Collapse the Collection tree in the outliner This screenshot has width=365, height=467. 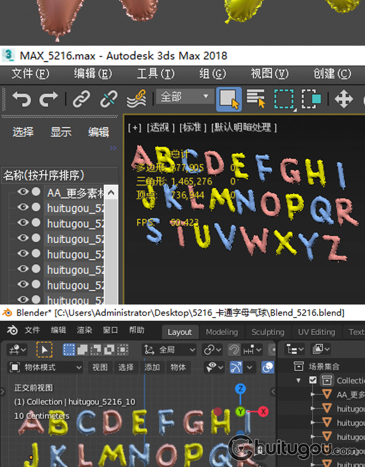click(x=299, y=380)
